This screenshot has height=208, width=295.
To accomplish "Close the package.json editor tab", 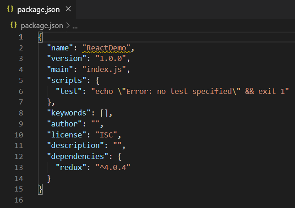I will coord(68,9).
